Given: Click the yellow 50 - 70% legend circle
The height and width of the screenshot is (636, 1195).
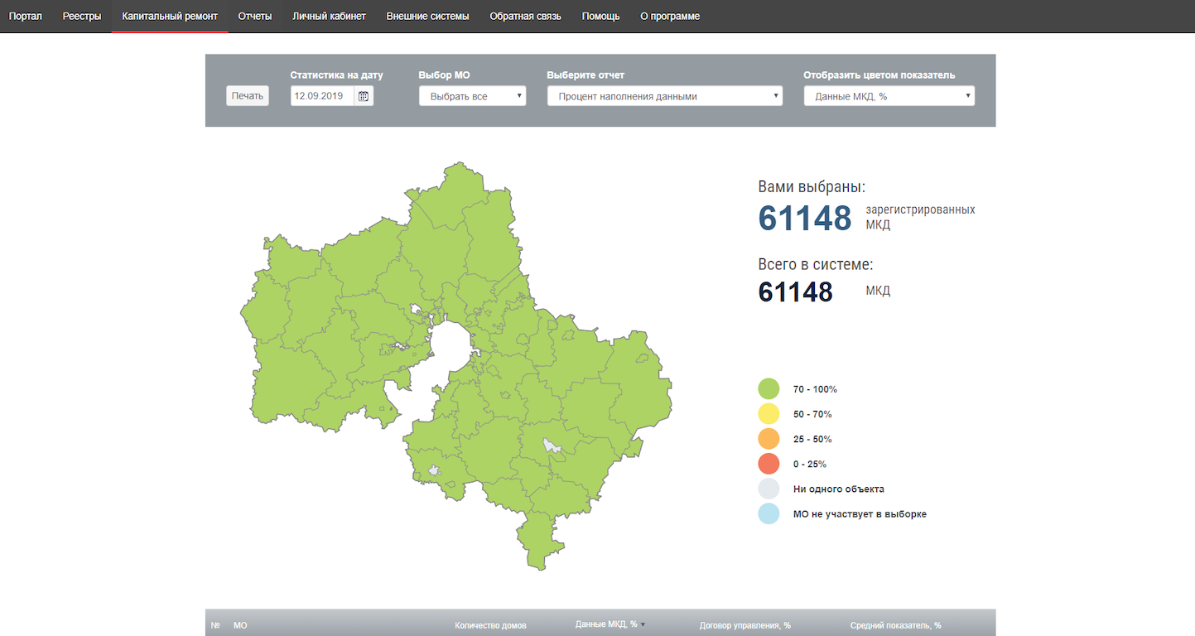Looking at the screenshot, I should coord(769,414).
